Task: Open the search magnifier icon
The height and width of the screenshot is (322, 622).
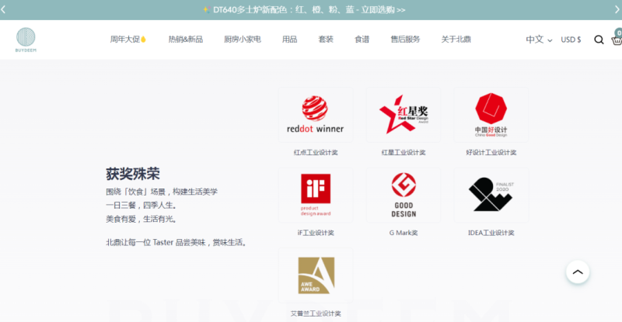Action: point(599,40)
